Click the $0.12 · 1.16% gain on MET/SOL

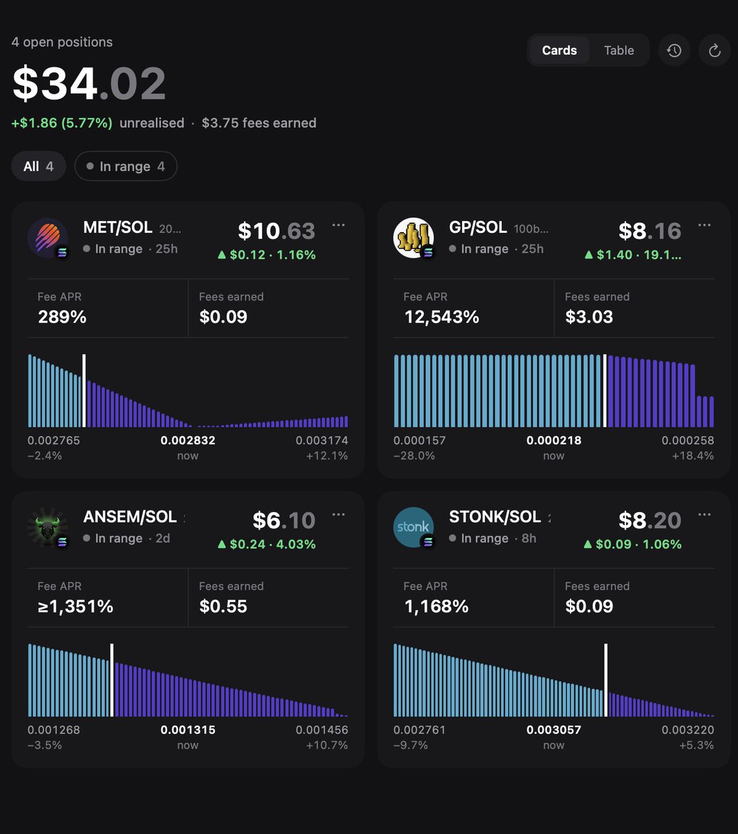(267, 255)
